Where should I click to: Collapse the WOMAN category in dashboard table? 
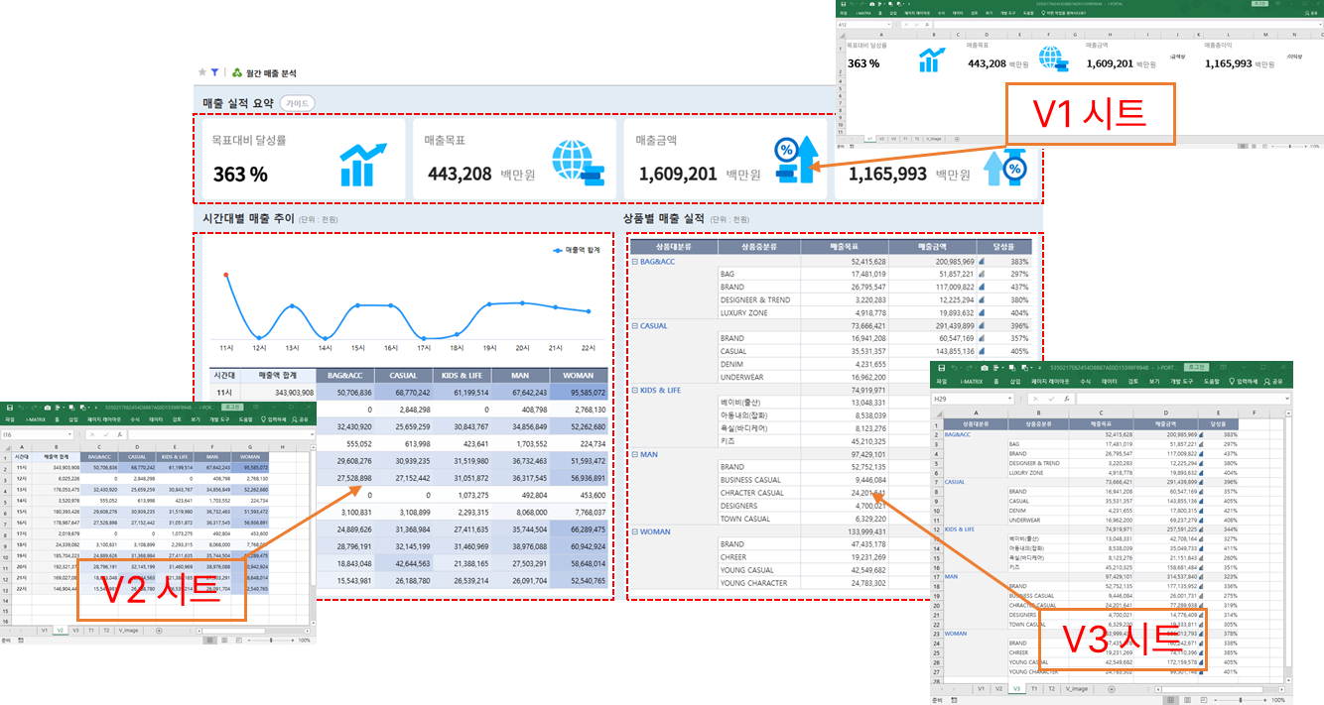(634, 532)
